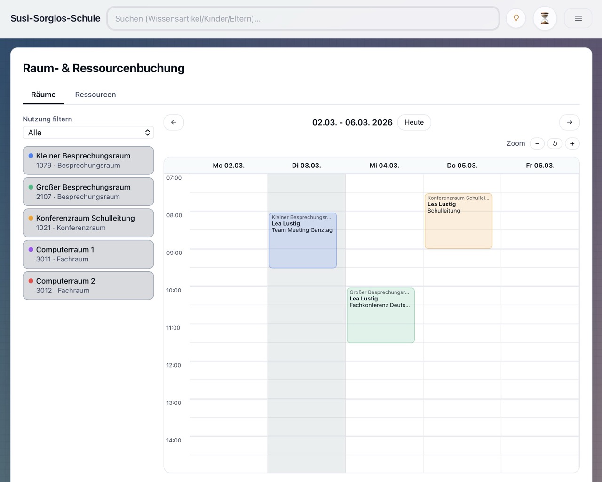Toggle Konferenzraum Schulleitung room filter
602x482 pixels.
(88, 223)
